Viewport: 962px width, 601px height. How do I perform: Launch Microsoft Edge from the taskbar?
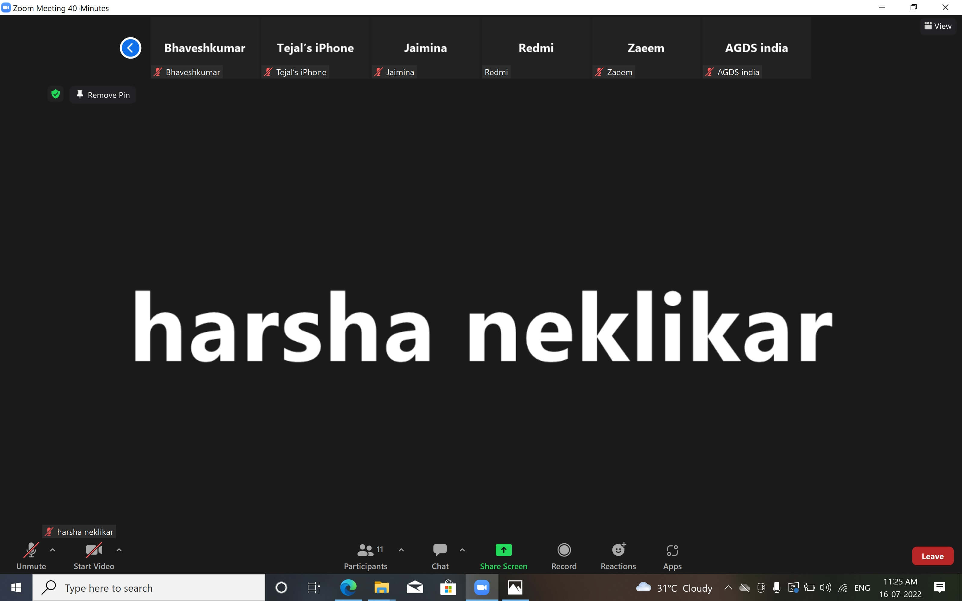coord(348,587)
